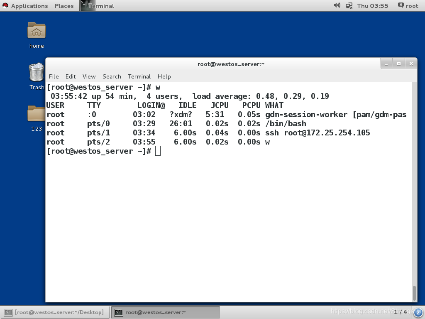Select root@westos_server:~ taskbar button

pos(165,312)
